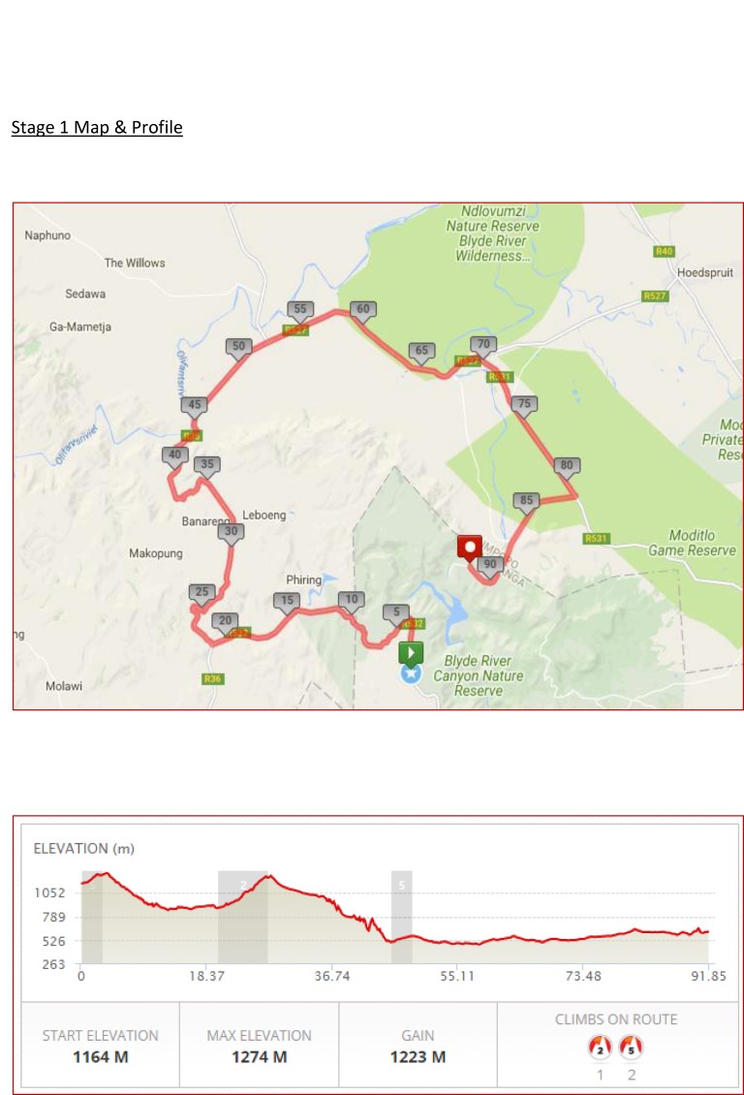Image resolution: width=744 pixels, height=1095 pixels.
Task: Click the blue star waypoint icon
Action: point(411,673)
